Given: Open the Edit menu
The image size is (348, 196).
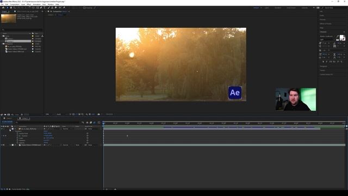Looking at the screenshot, I should [x=7, y=4].
